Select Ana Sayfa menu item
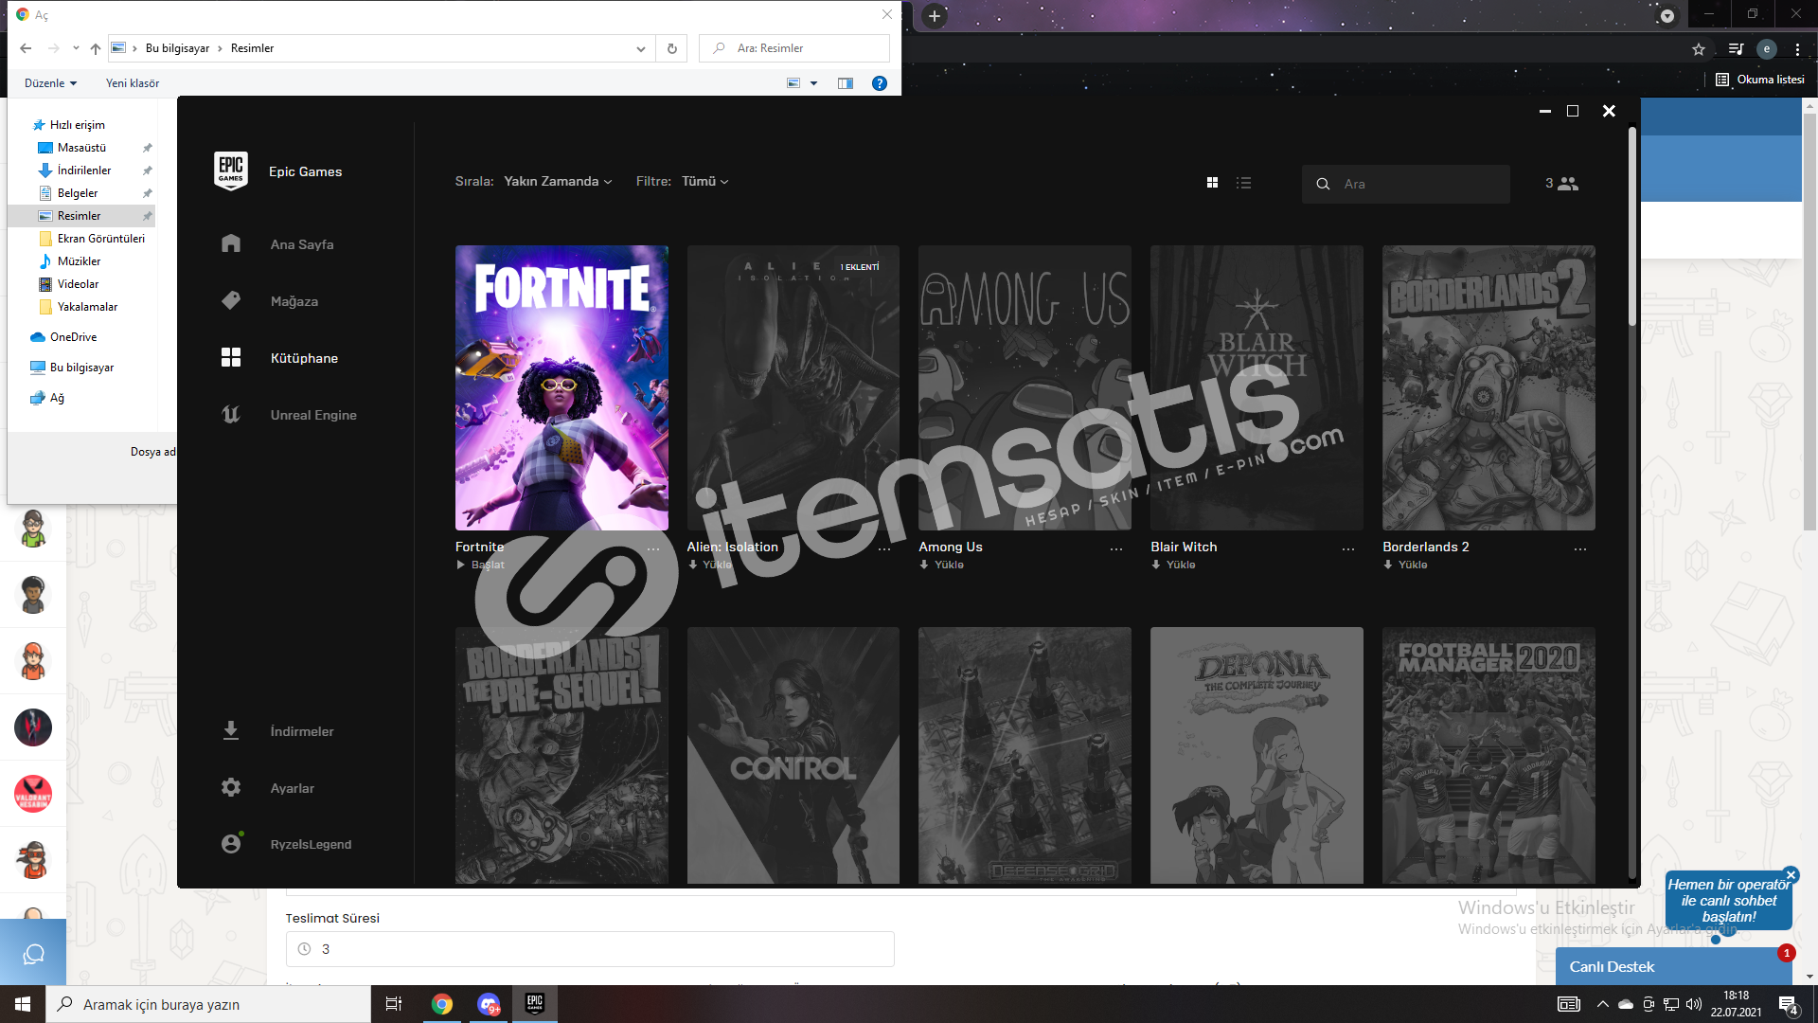The image size is (1818, 1023). tap(302, 244)
